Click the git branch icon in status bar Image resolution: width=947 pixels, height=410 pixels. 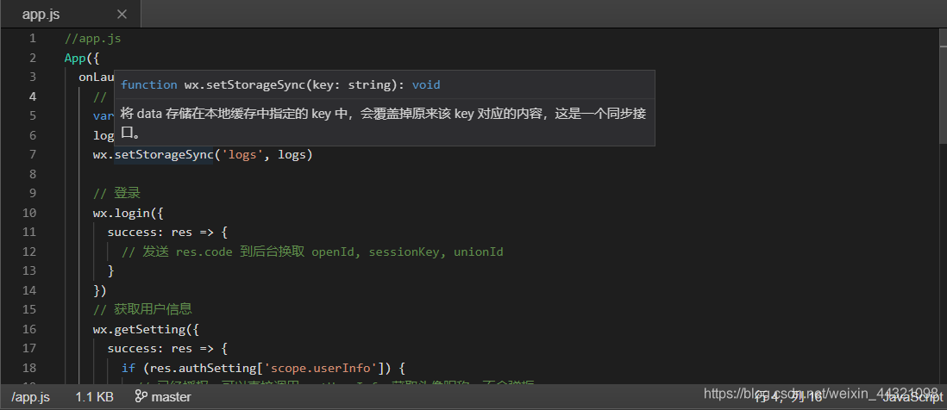(141, 397)
